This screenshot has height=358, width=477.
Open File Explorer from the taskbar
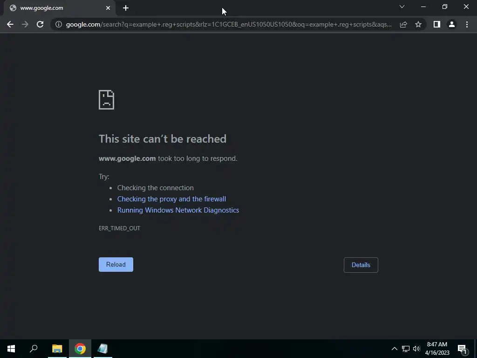pos(57,349)
